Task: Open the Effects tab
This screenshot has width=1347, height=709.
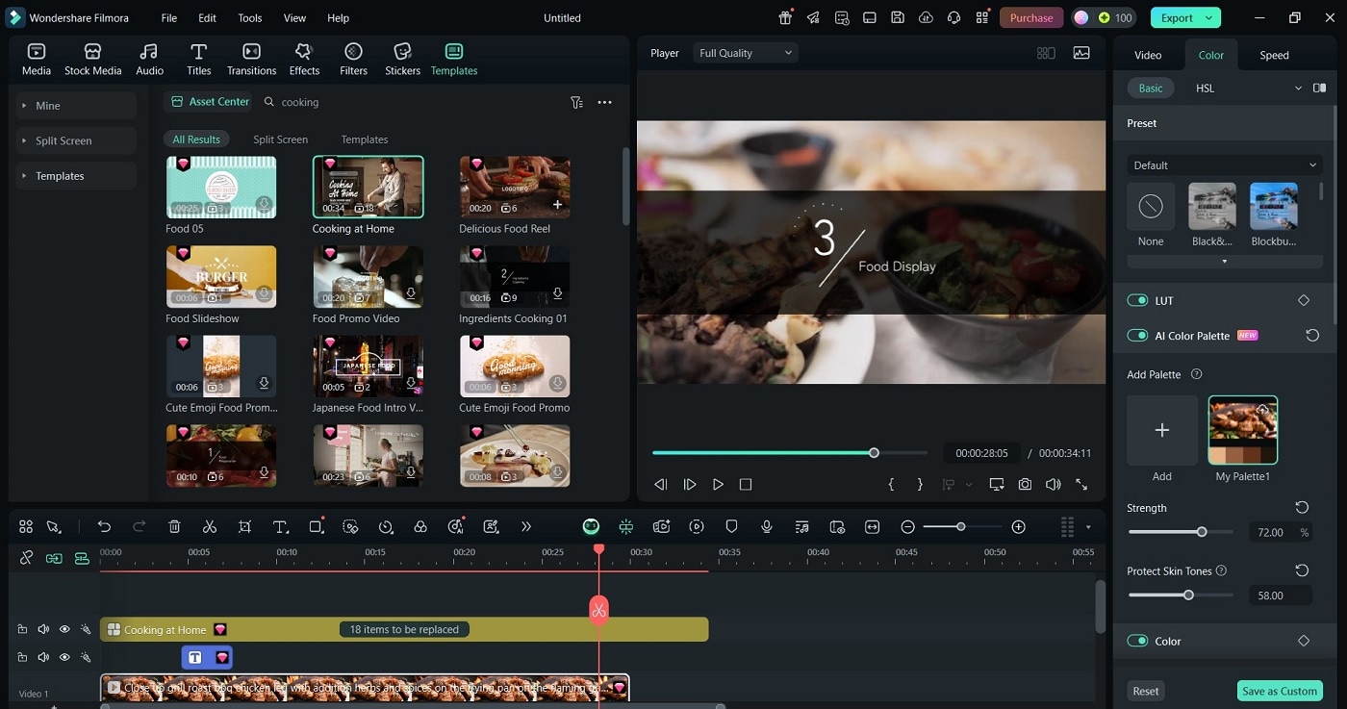Action: coord(304,59)
